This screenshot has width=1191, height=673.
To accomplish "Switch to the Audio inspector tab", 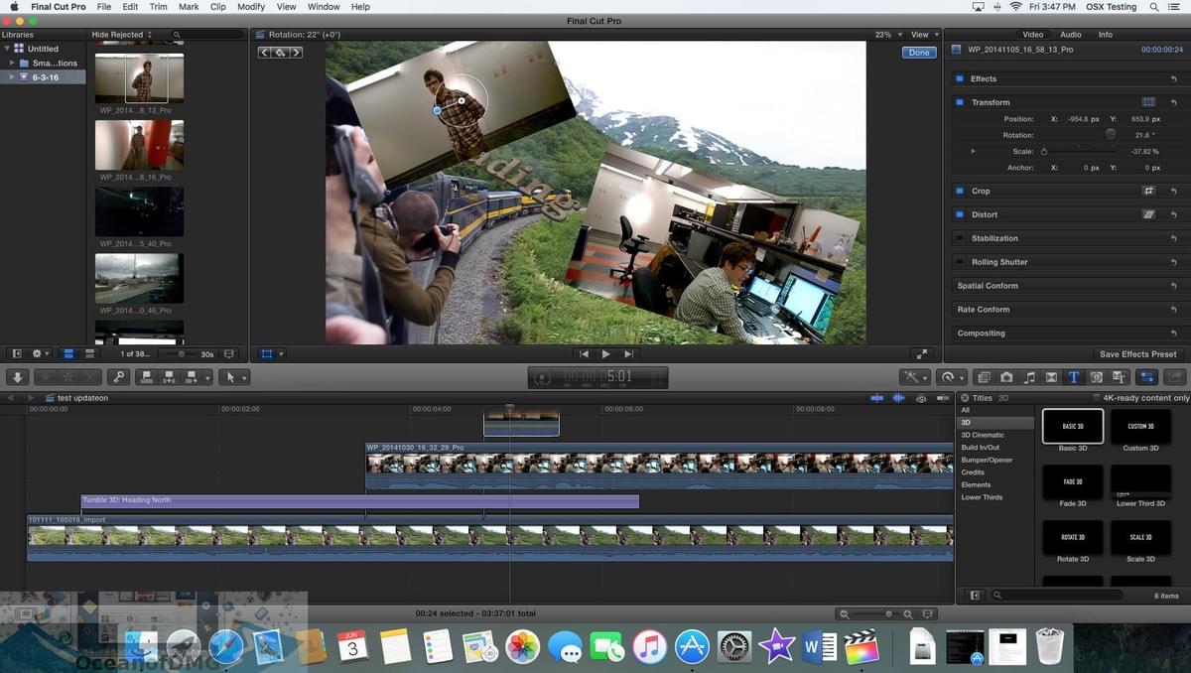I will pos(1070,35).
